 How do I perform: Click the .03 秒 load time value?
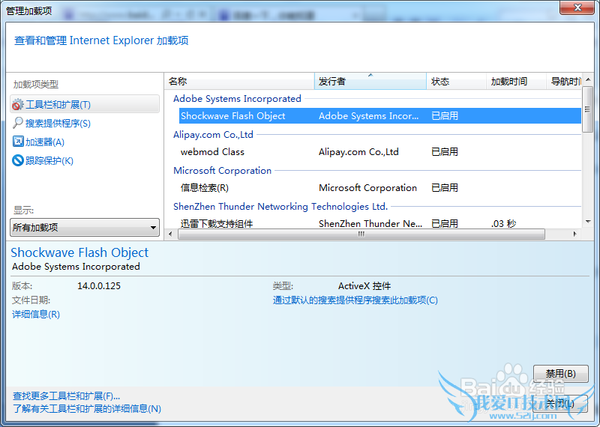click(503, 224)
